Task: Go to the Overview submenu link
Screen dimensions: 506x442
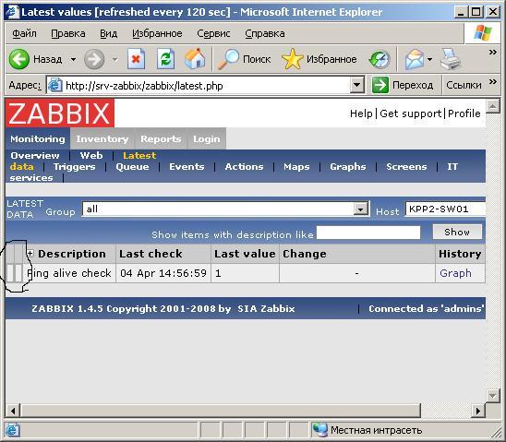Action: tap(35, 155)
